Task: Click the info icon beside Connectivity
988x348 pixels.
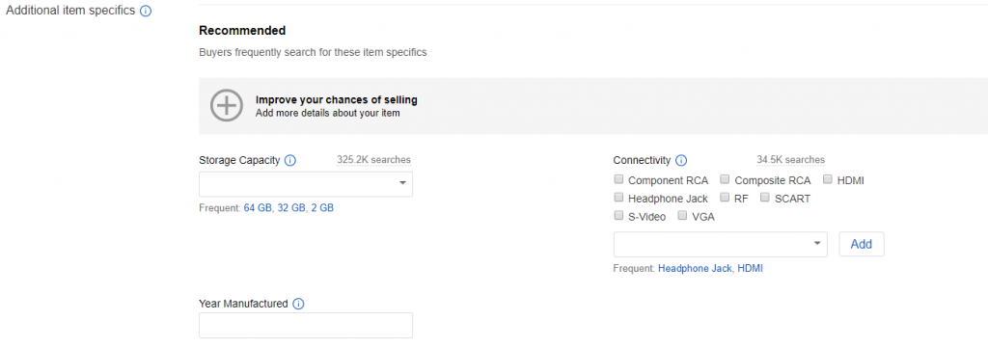Action: click(x=681, y=160)
